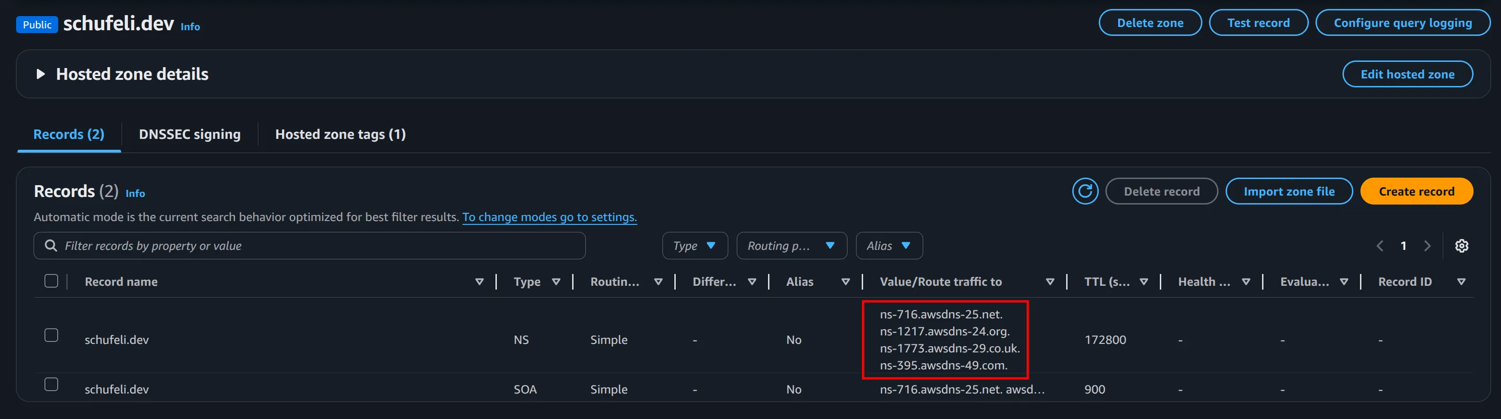The image size is (1501, 419).
Task: Sort records by Type column arrow
Action: tap(556, 282)
